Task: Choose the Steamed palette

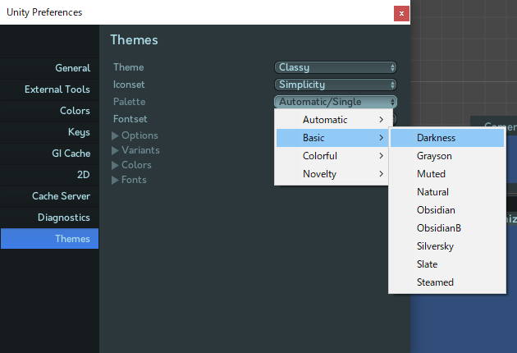Action: click(447, 282)
